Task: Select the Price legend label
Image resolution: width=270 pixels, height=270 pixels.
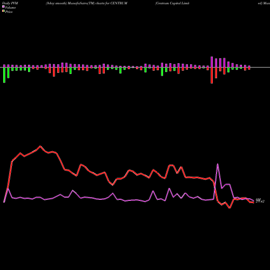Action: coord(9,12)
